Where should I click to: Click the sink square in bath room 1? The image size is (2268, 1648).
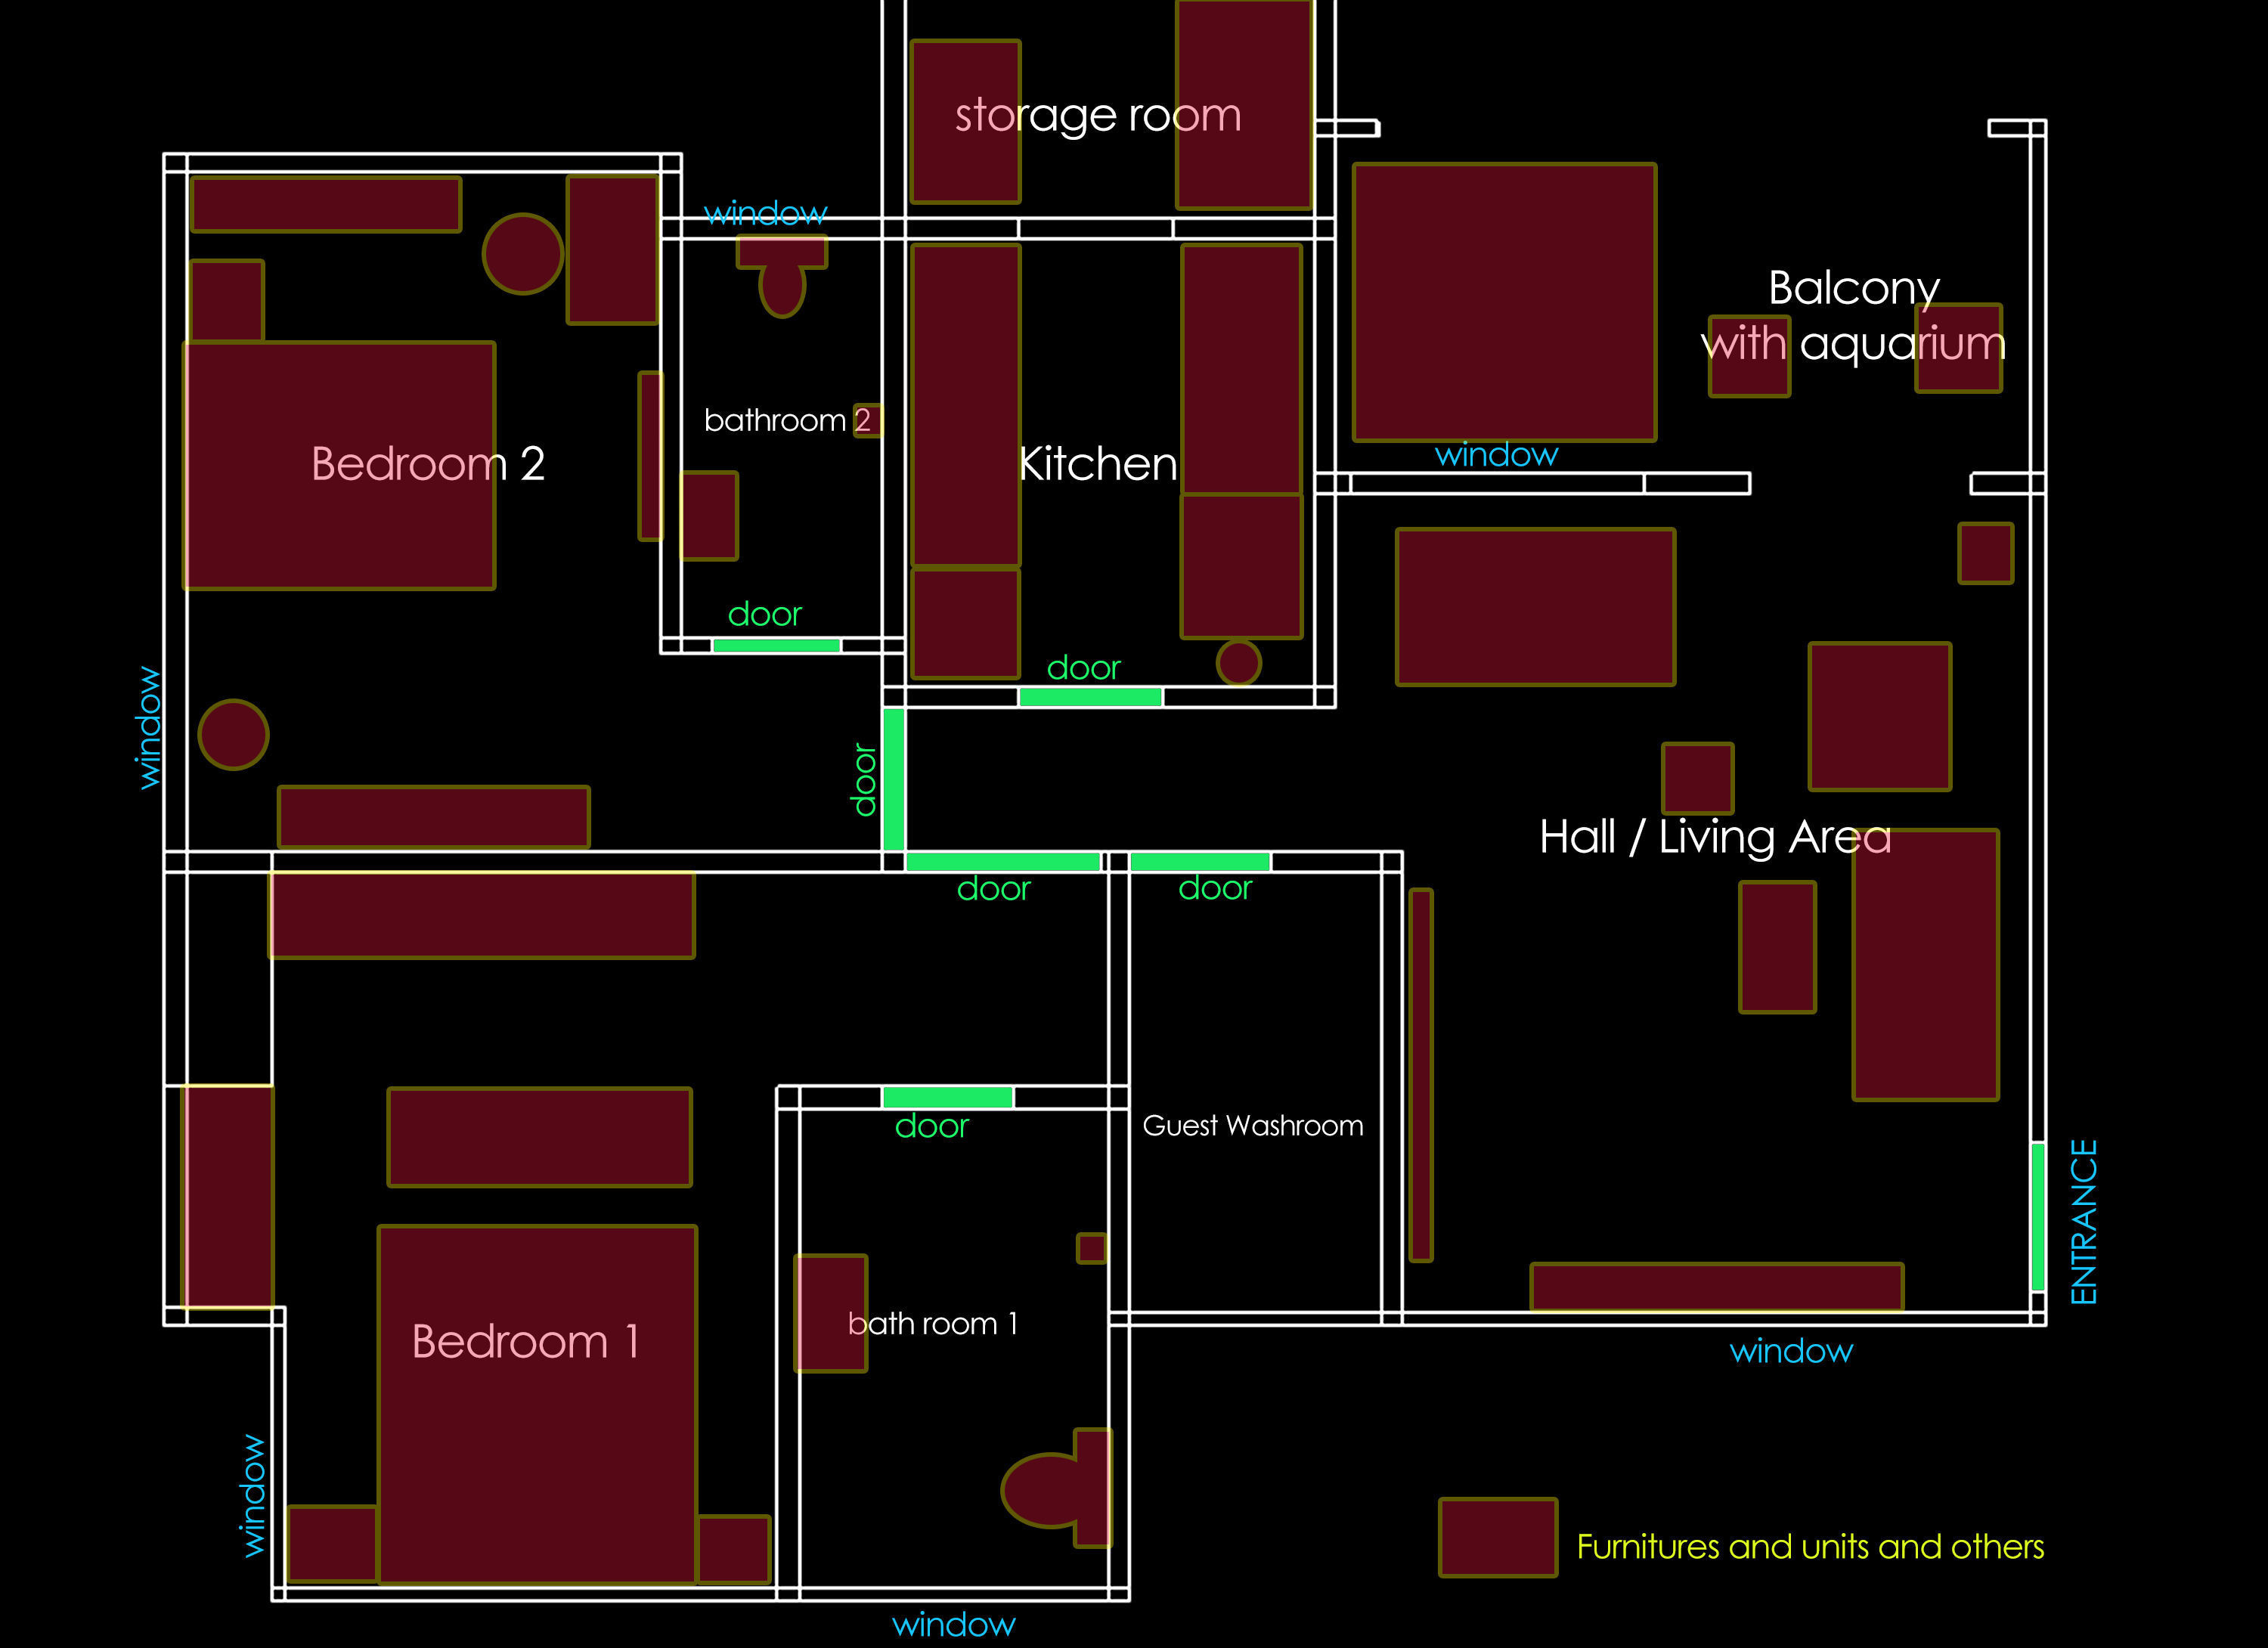click(x=1091, y=1248)
